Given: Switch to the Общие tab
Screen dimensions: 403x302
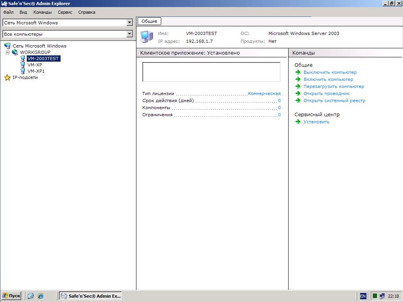Looking at the screenshot, I should (149, 21).
